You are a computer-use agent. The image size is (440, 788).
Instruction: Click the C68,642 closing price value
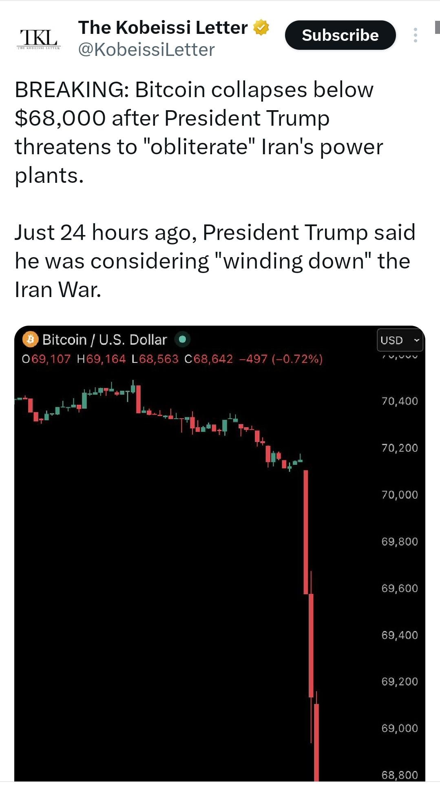click(x=208, y=359)
